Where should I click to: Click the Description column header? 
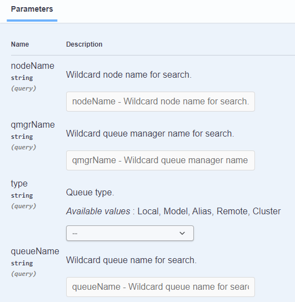[x=84, y=44]
